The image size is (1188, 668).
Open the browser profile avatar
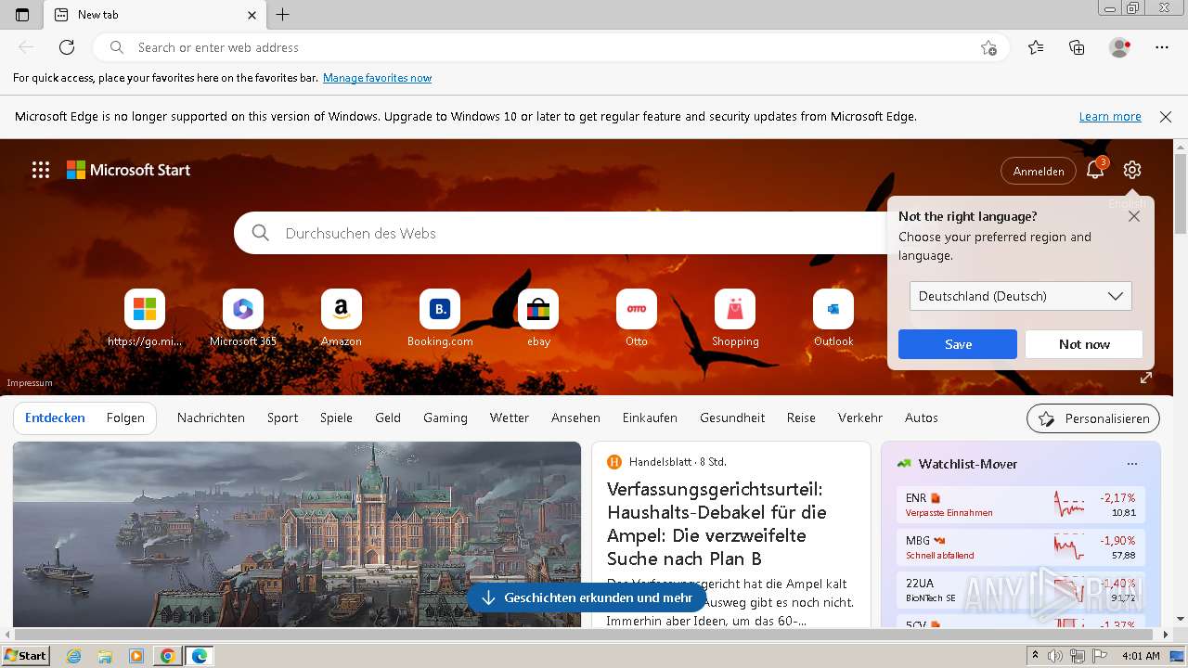click(1120, 47)
